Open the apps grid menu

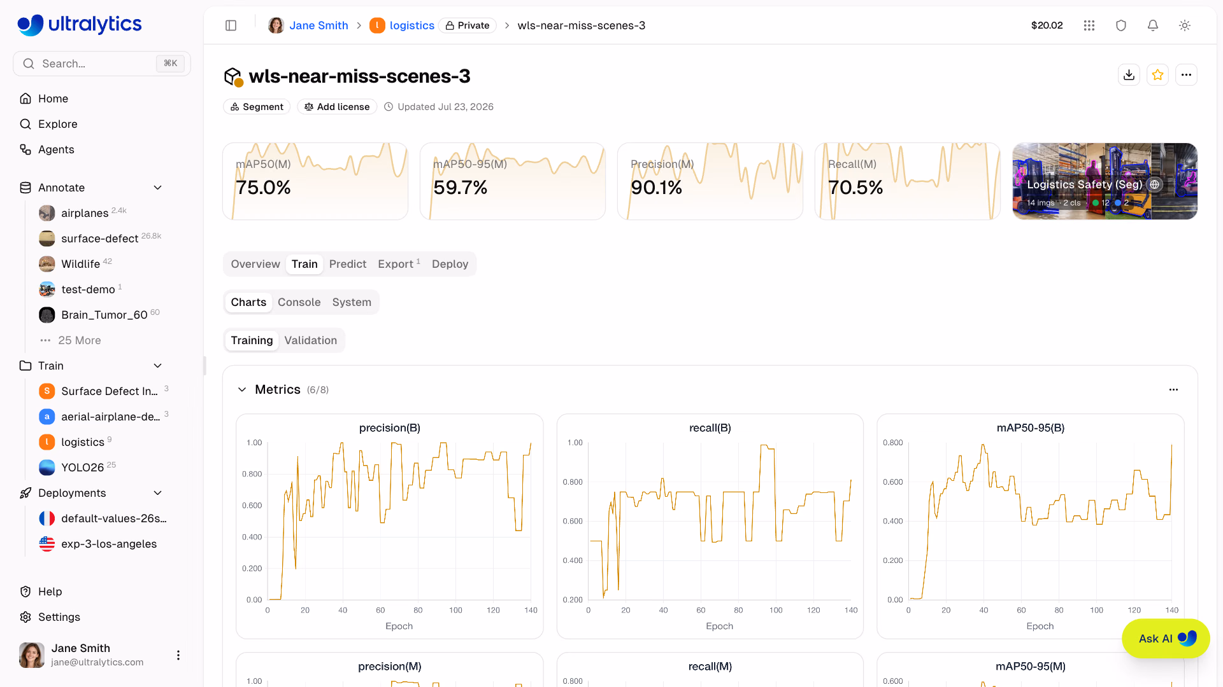[x=1089, y=25]
